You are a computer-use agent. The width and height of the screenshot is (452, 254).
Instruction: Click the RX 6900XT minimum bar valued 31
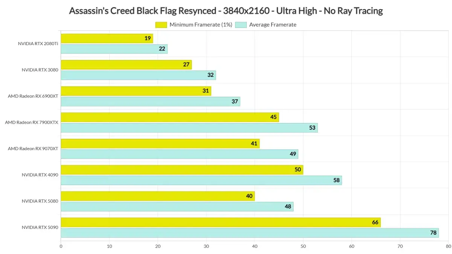pyautogui.click(x=136, y=91)
